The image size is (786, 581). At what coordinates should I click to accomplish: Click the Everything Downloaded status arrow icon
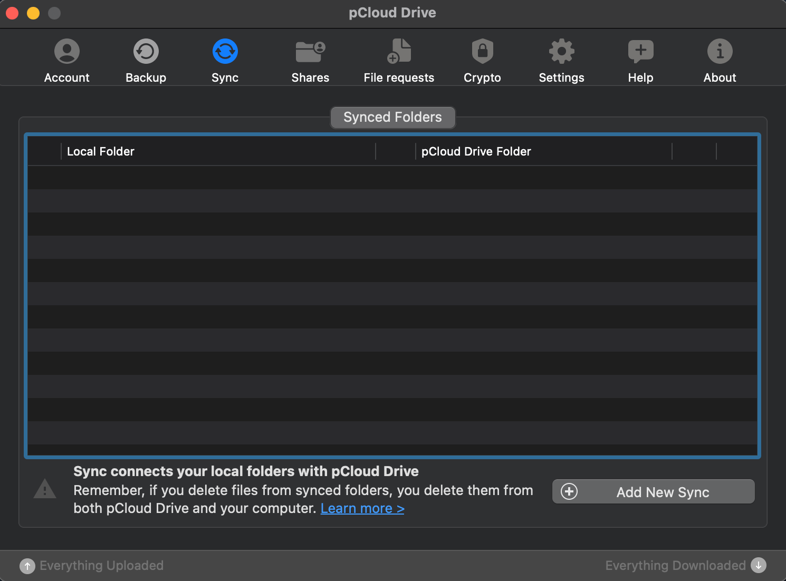758,565
